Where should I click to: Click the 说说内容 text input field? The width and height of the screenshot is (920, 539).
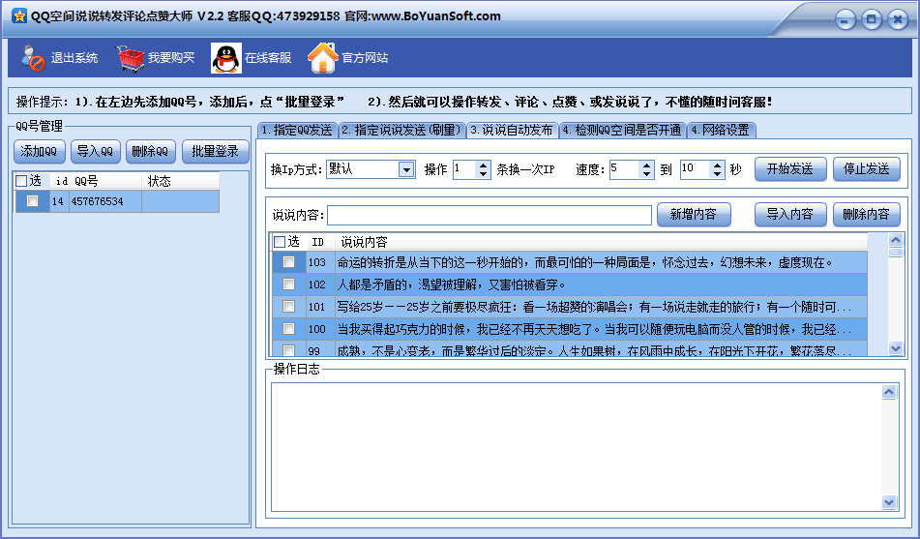(490, 215)
